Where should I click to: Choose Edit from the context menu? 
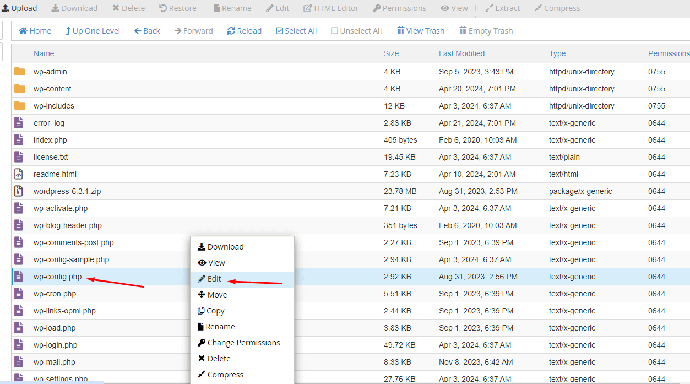(214, 279)
